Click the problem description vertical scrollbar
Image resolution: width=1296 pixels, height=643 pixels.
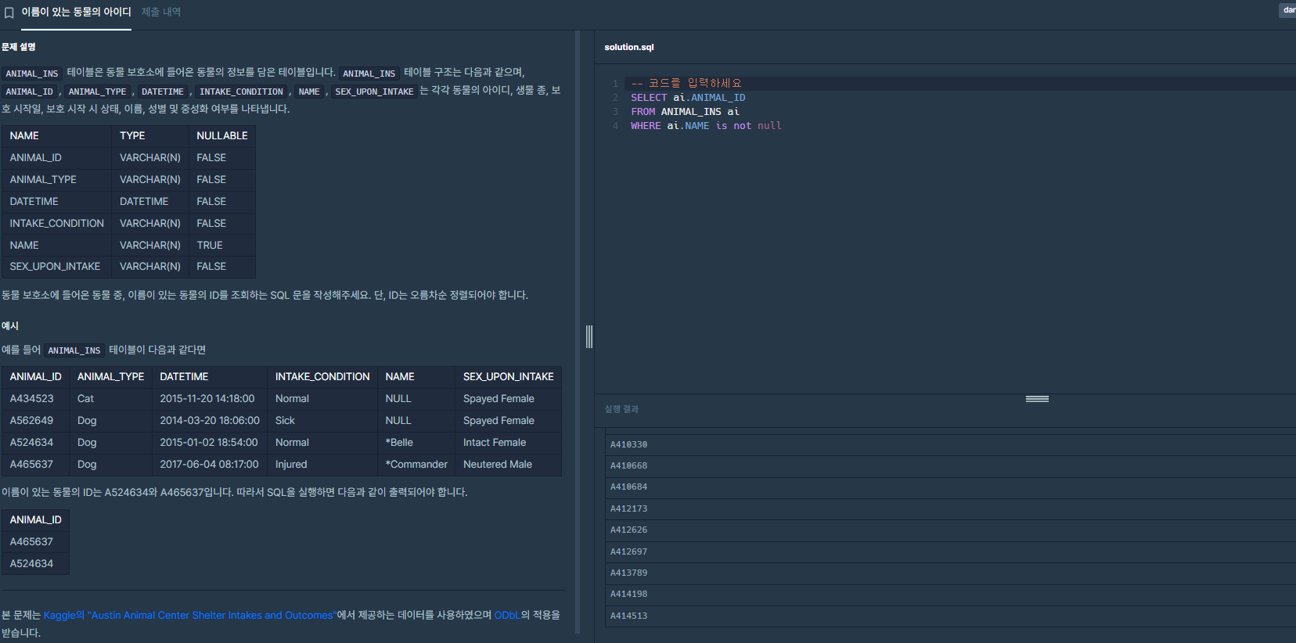(578, 332)
